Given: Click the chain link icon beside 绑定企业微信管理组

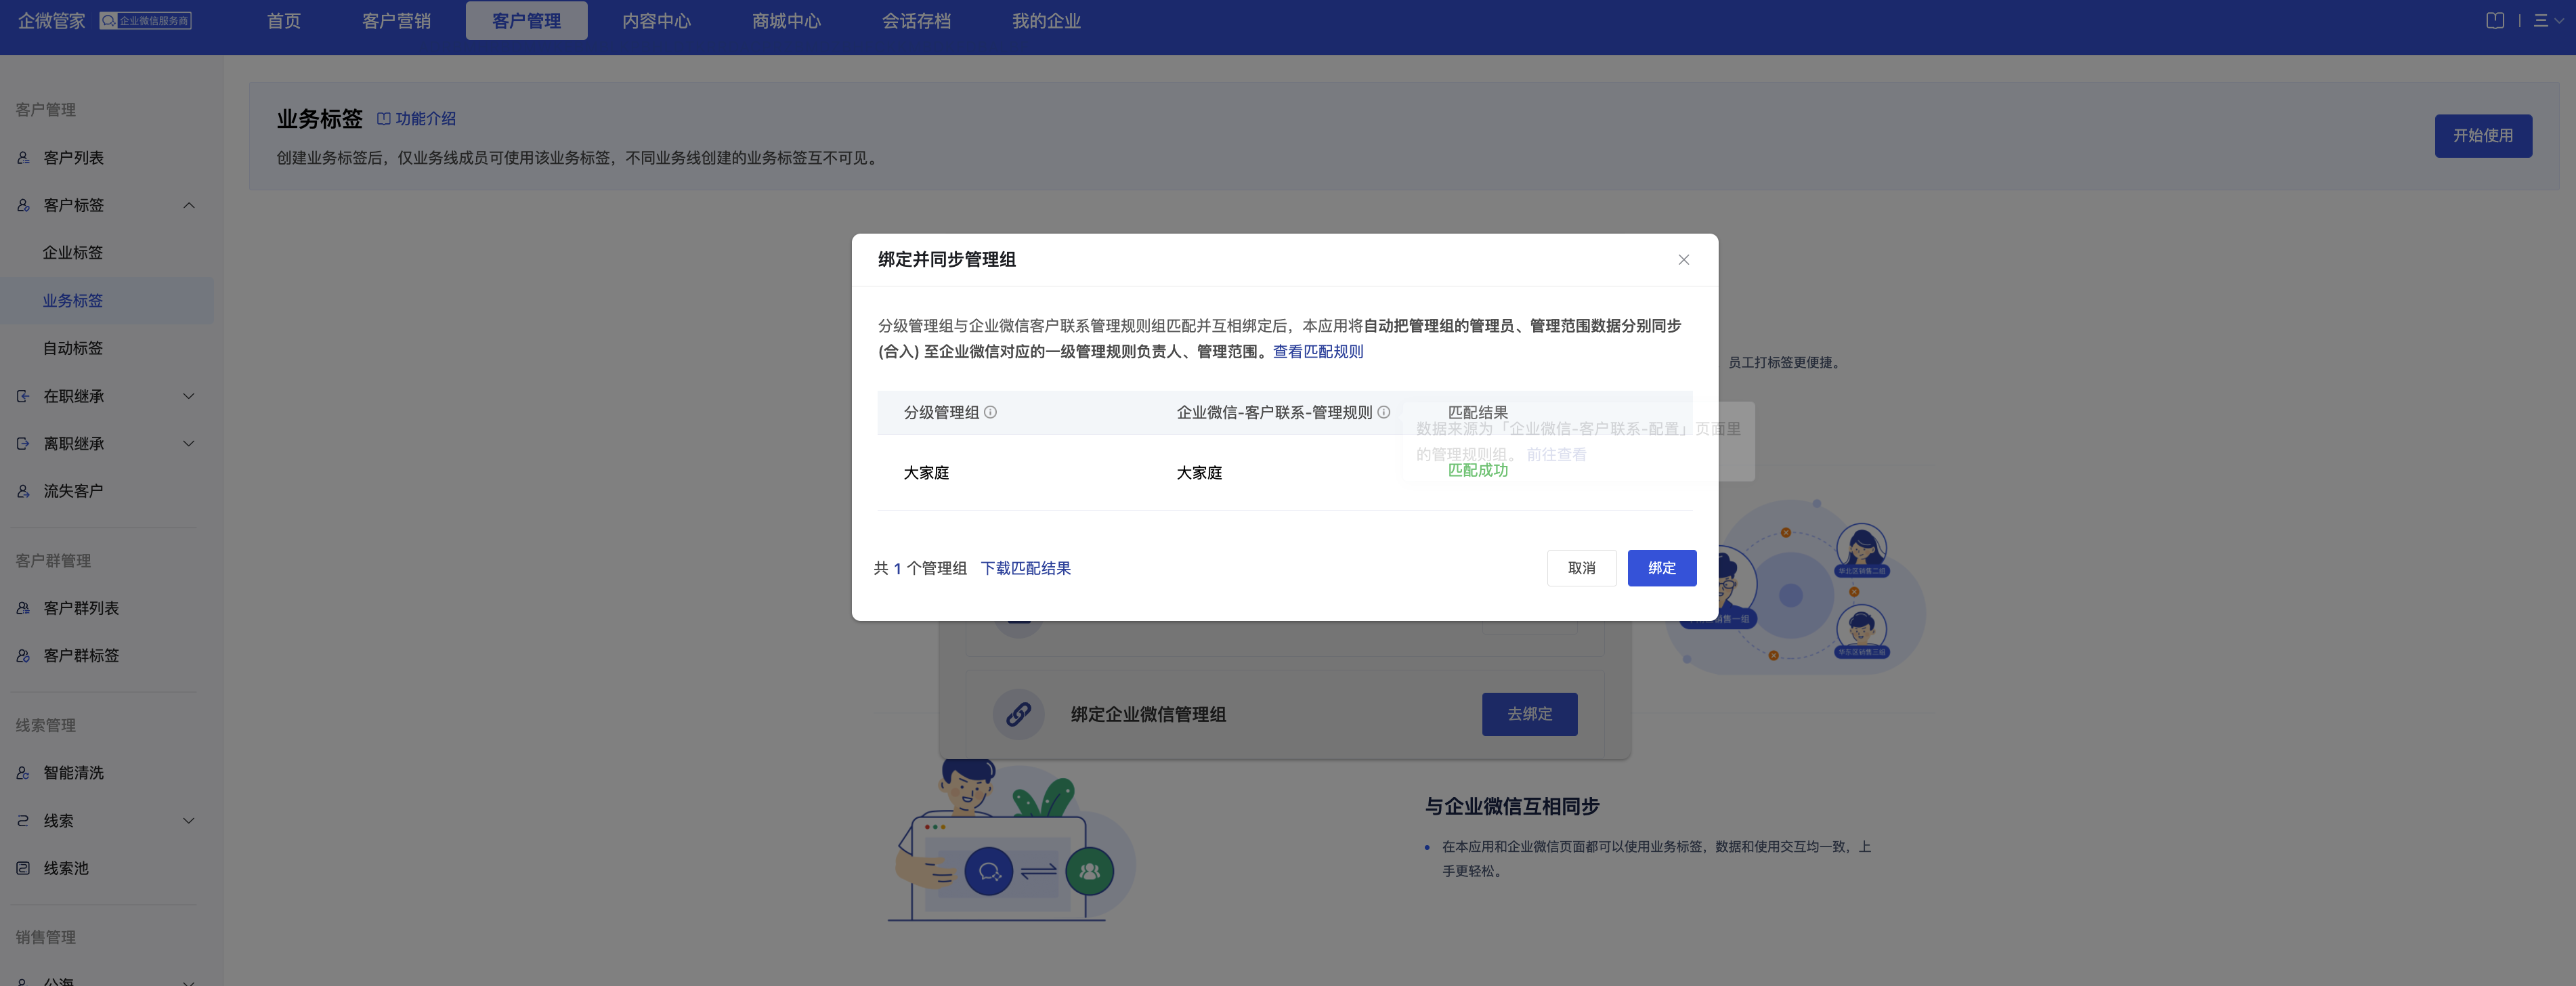Looking at the screenshot, I should (x=1018, y=714).
